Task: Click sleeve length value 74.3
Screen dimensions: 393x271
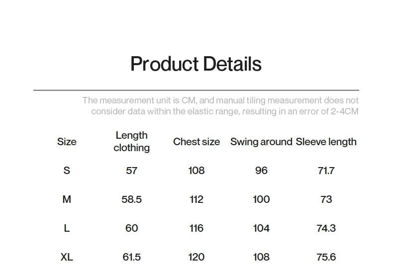Action: pyautogui.click(x=326, y=228)
